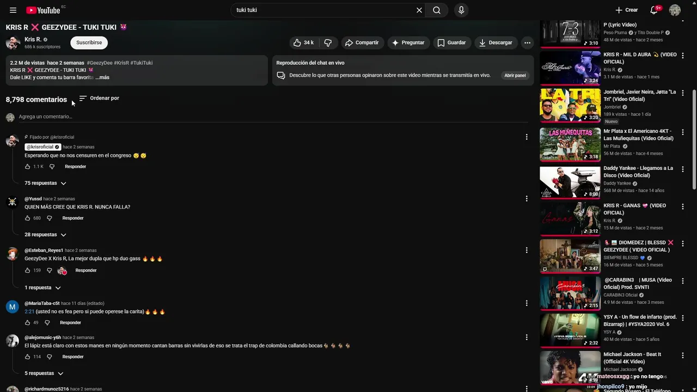Expand the 28 respuestas thread
The height and width of the screenshot is (392, 697).
[46, 235]
